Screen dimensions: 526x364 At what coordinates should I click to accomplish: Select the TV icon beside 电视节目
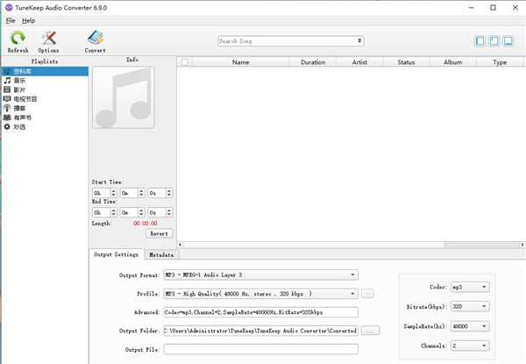[x=7, y=99]
